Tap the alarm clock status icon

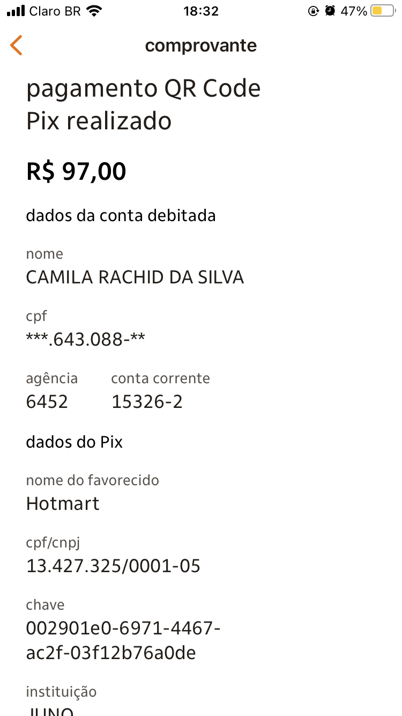click(x=330, y=11)
